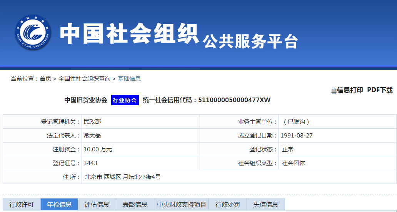Select the 年检信息 tab
The width and height of the screenshot is (397, 212).
59,204
